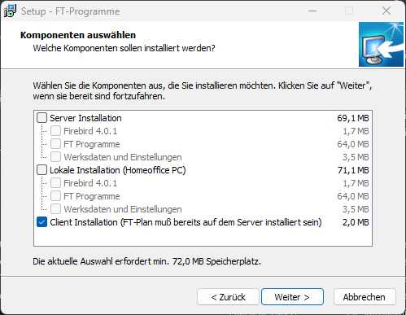Uncheck the Client Installation checkbox
This screenshot has height=315, width=406.
(x=41, y=222)
